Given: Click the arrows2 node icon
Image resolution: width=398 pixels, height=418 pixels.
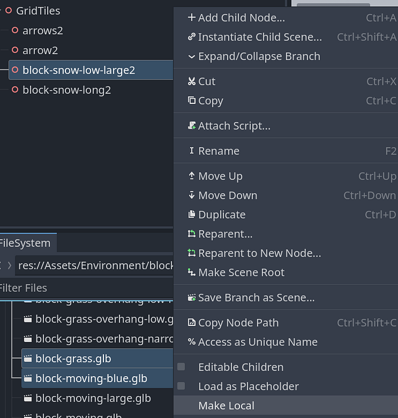Looking at the screenshot, I should point(15,31).
